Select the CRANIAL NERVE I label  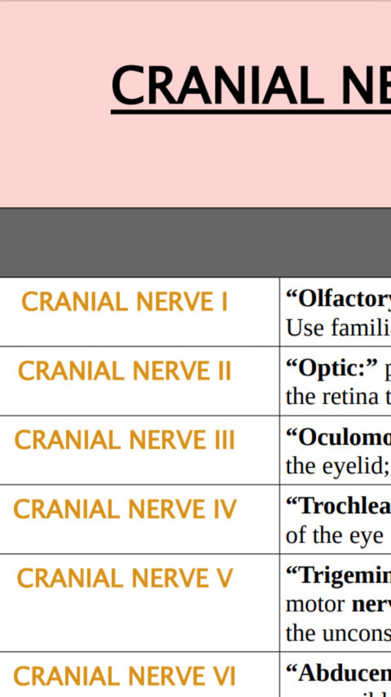(x=125, y=302)
